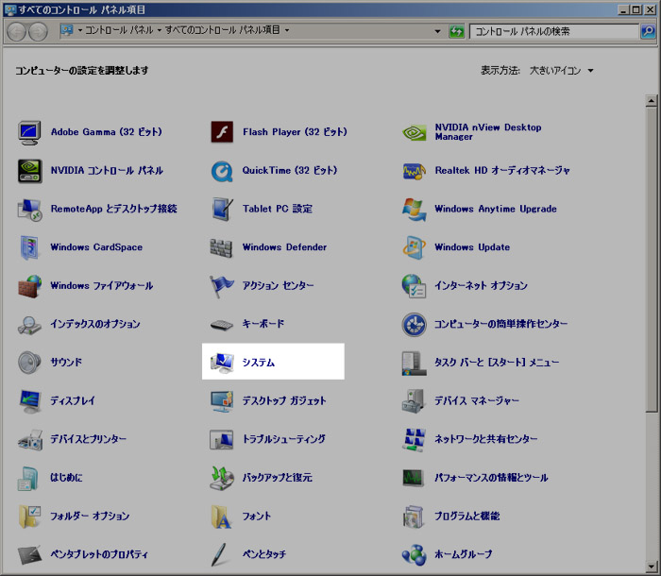Click the トラブルシューティング icon
Image resolution: width=661 pixels, height=576 pixels.
(222, 439)
